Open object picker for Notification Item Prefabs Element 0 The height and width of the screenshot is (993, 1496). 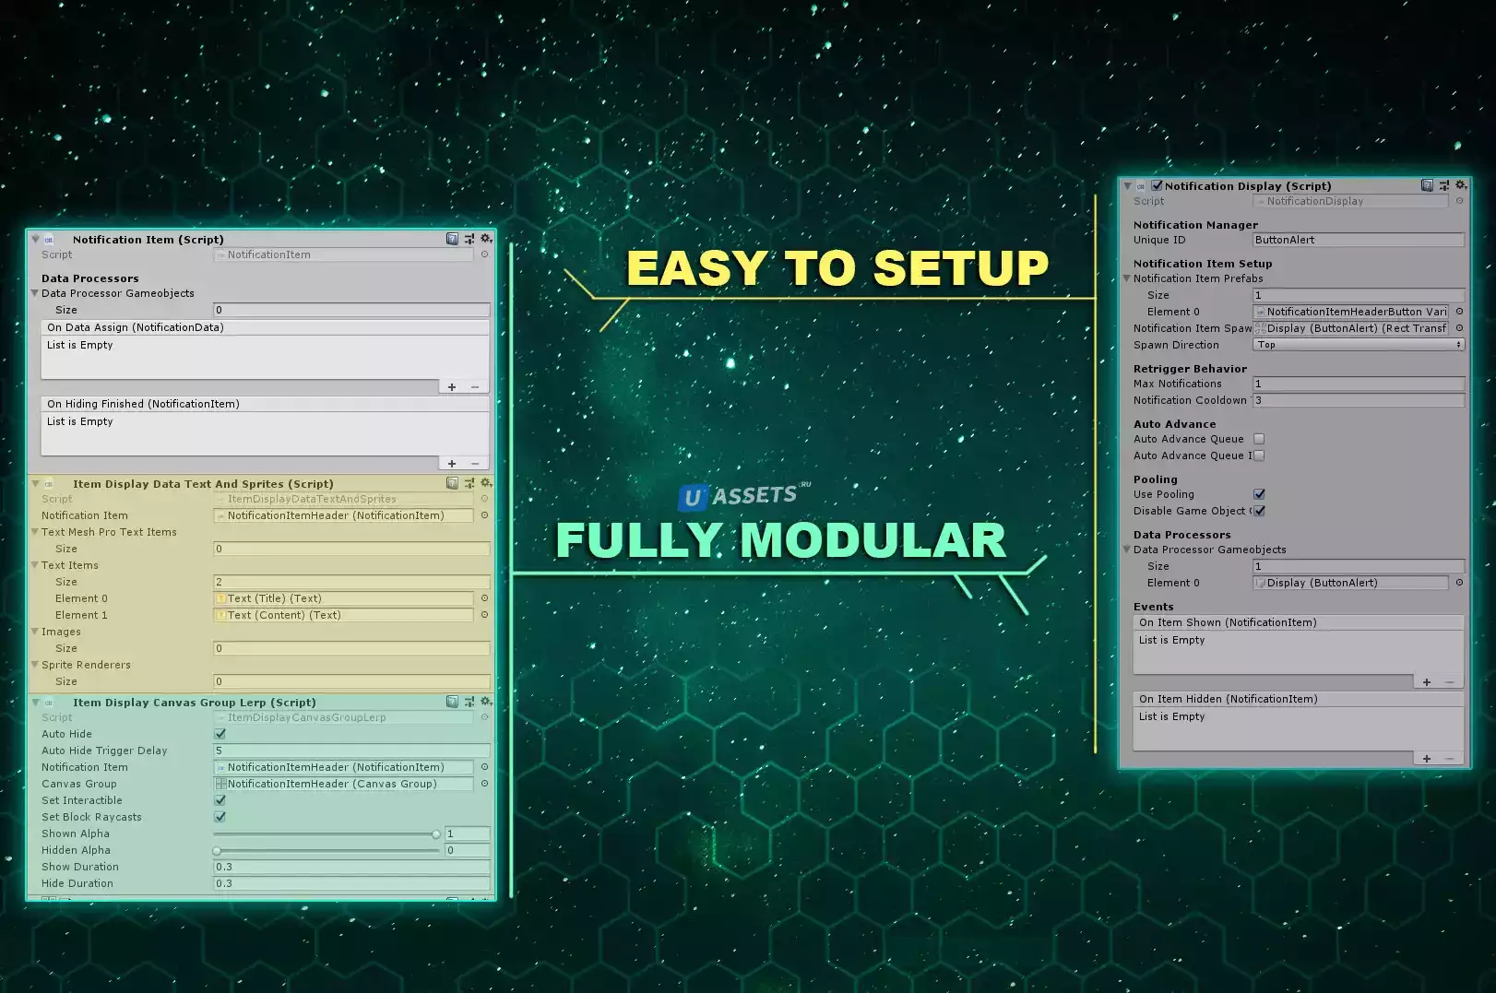[1459, 312]
